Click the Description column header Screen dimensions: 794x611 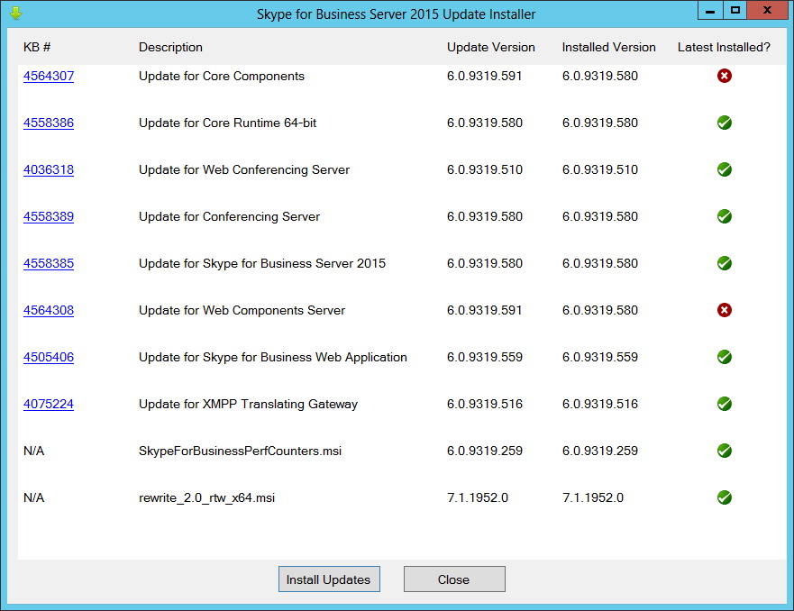170,47
